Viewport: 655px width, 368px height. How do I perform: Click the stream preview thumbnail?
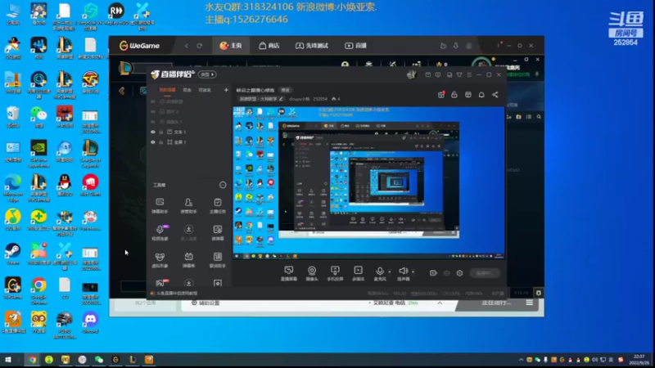[369, 182]
